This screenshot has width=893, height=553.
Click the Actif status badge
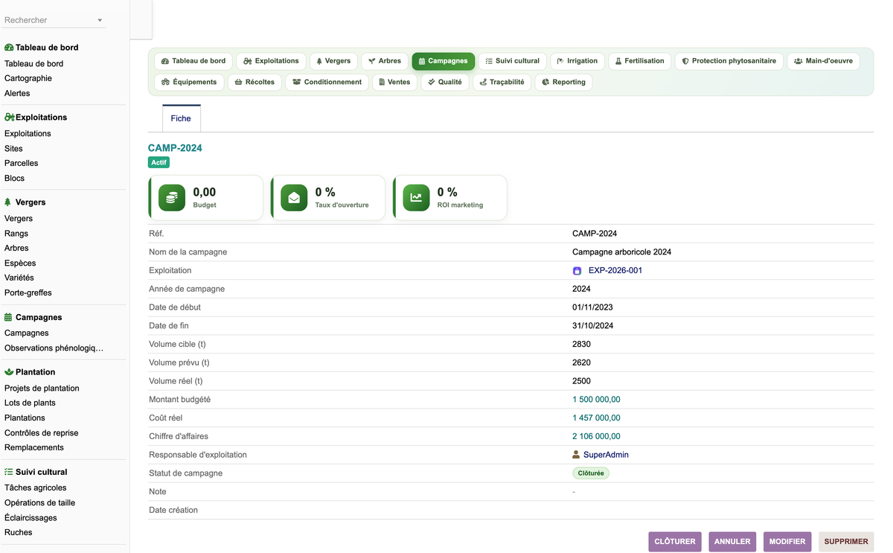point(159,162)
